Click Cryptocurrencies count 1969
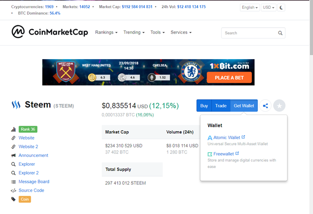 pos(49,7)
